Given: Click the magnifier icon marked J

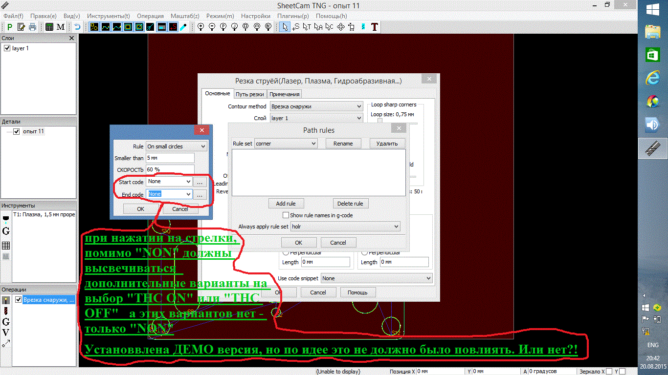Looking at the screenshot, I should (x=234, y=27).
